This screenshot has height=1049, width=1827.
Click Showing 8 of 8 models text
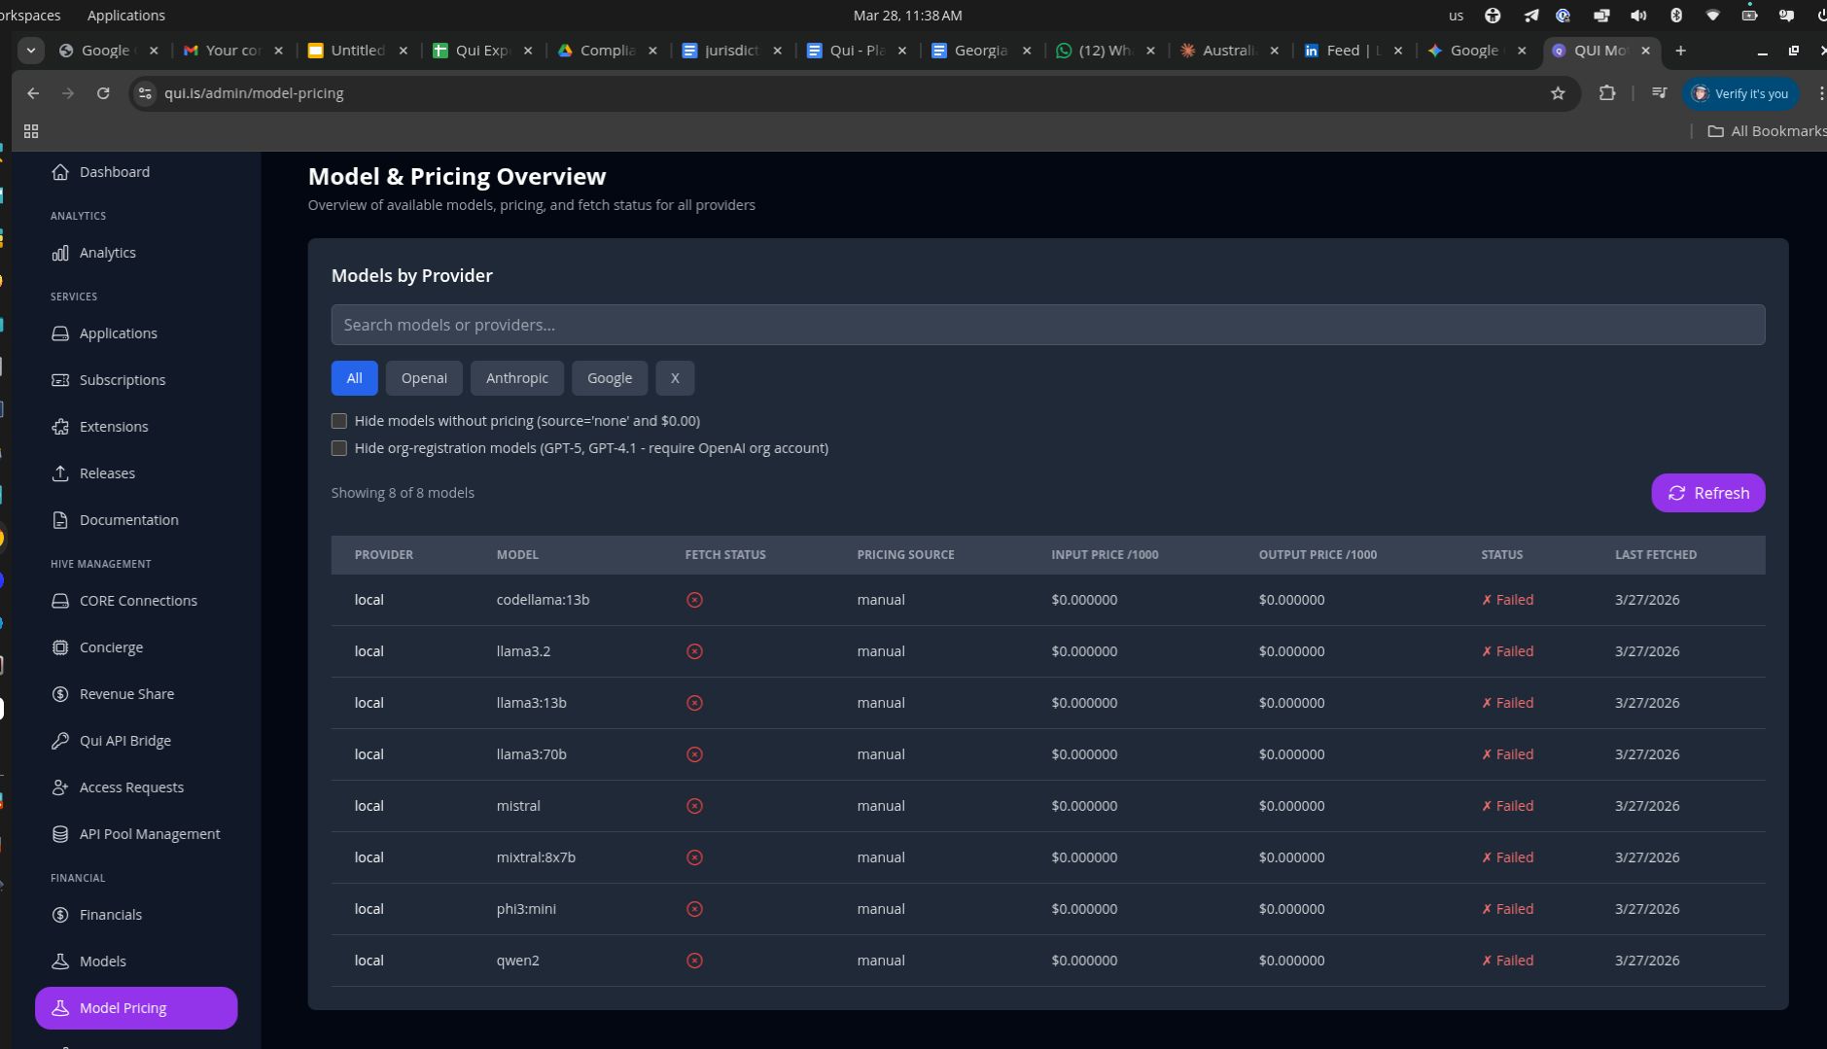pos(403,493)
